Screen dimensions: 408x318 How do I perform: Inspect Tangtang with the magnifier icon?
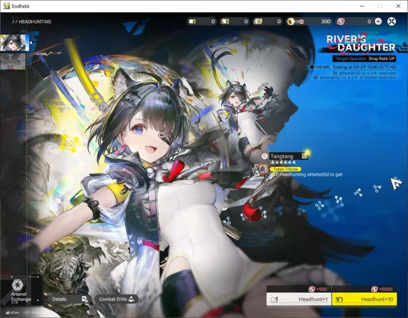pyautogui.click(x=264, y=156)
